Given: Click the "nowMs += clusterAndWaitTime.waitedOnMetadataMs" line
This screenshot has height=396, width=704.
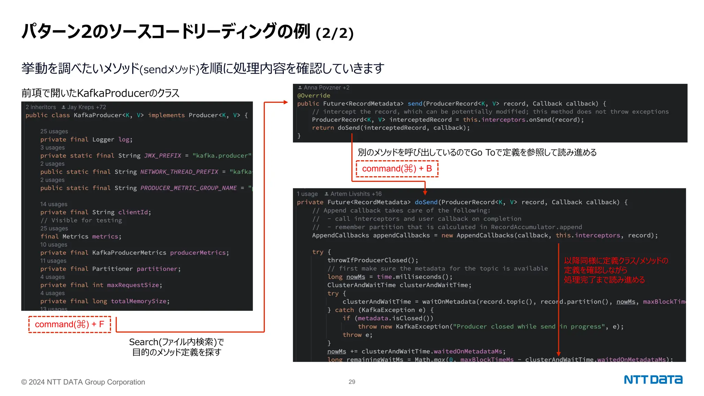Looking at the screenshot, I should point(417,351).
